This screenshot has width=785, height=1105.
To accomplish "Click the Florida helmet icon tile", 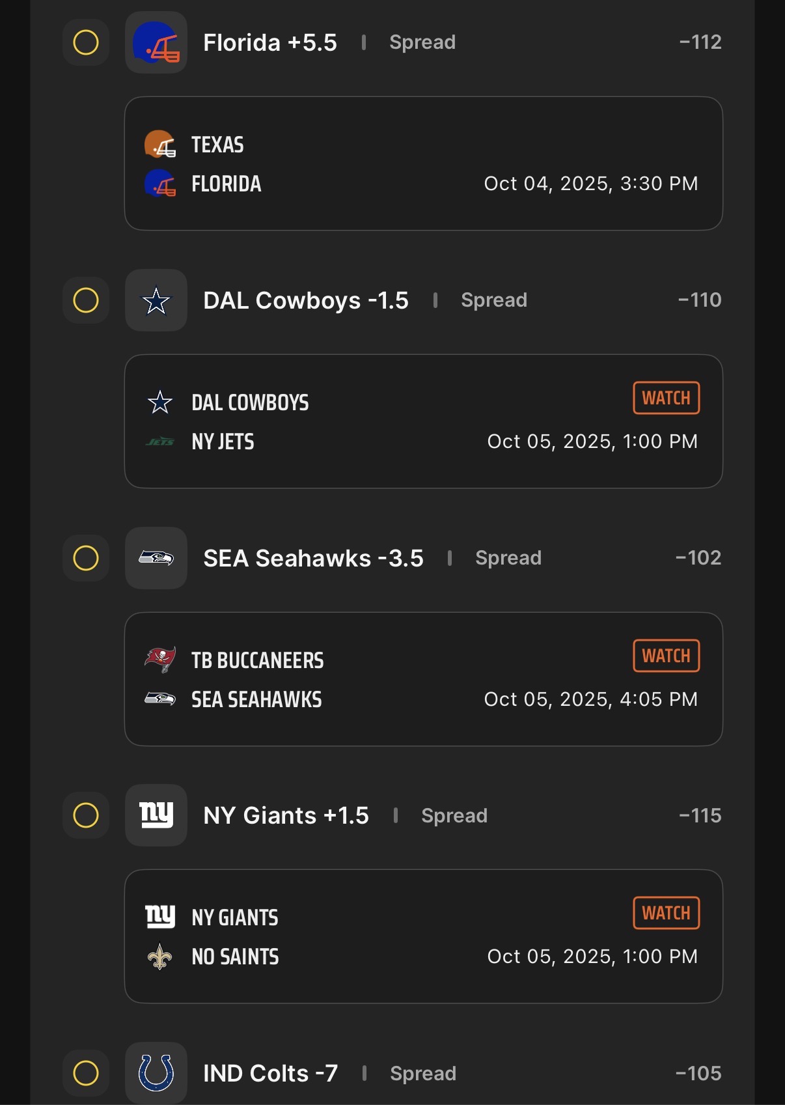I will 156,43.
